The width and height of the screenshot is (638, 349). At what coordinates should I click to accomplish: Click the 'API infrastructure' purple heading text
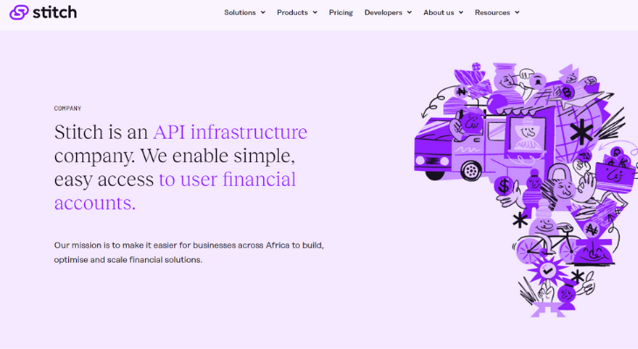pyautogui.click(x=231, y=132)
